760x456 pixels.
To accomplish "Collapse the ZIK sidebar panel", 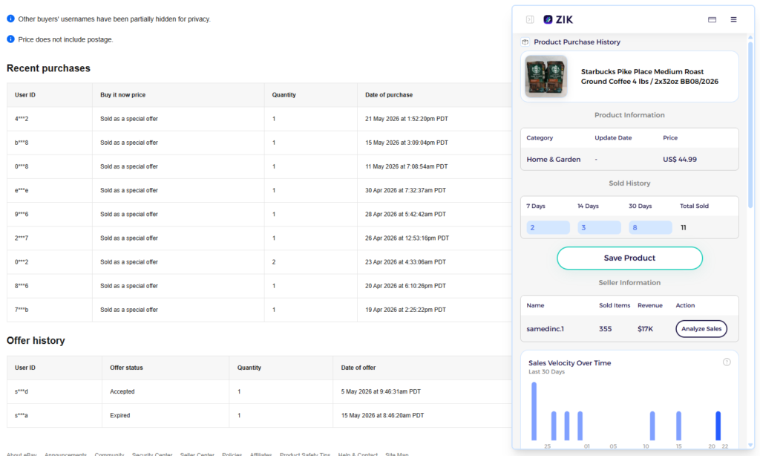I will point(530,19).
